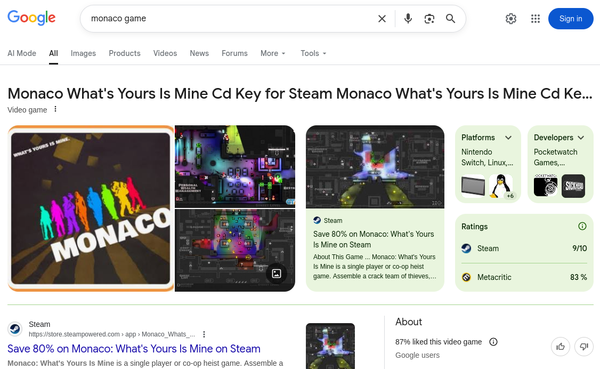Open the Google apps grid
The width and height of the screenshot is (600, 369).
point(536,19)
